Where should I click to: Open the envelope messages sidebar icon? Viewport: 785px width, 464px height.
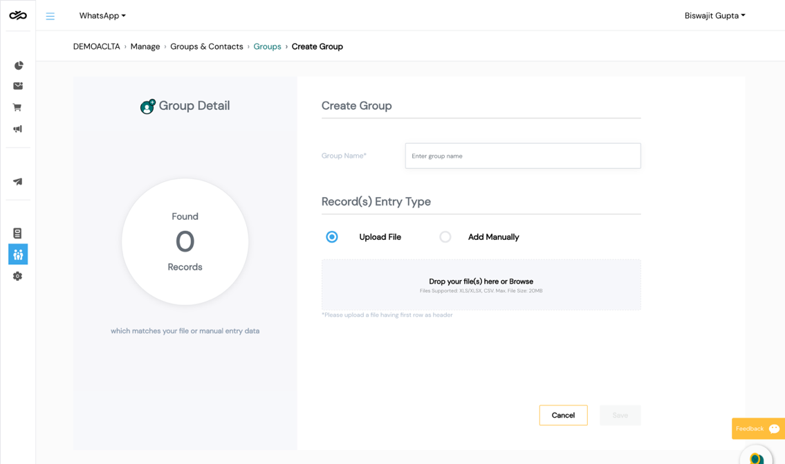18,86
